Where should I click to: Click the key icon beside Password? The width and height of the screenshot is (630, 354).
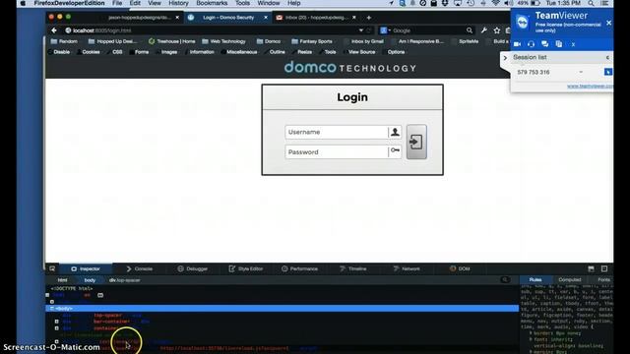(x=395, y=150)
